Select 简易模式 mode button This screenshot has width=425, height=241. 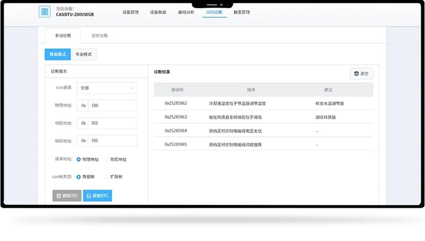(57, 55)
